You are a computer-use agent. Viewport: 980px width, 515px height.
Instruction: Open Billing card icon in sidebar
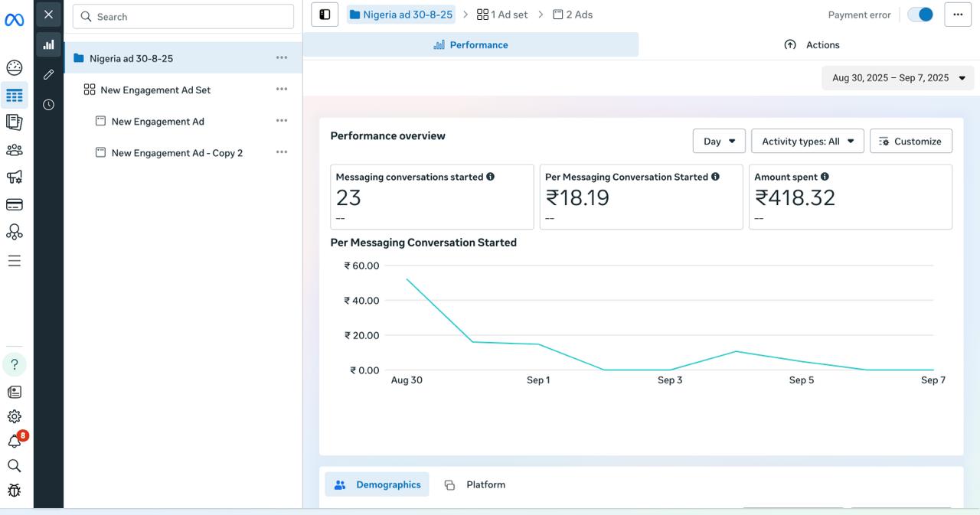pos(14,204)
